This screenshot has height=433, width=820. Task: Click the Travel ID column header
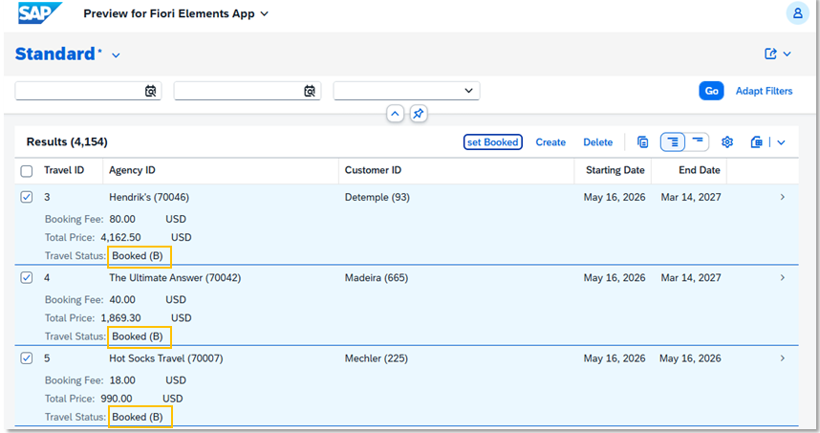coord(64,170)
